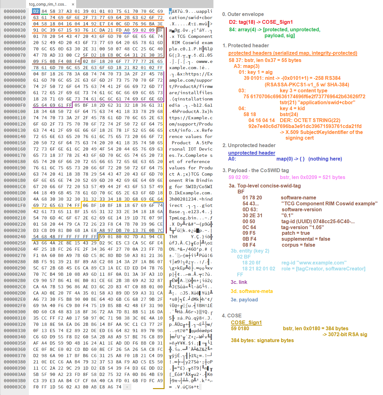Image resolution: width=383 pixels, height=395 pixels.
Task: Click ASCII text 'onent Rim Bindin'
Action: 191,180
